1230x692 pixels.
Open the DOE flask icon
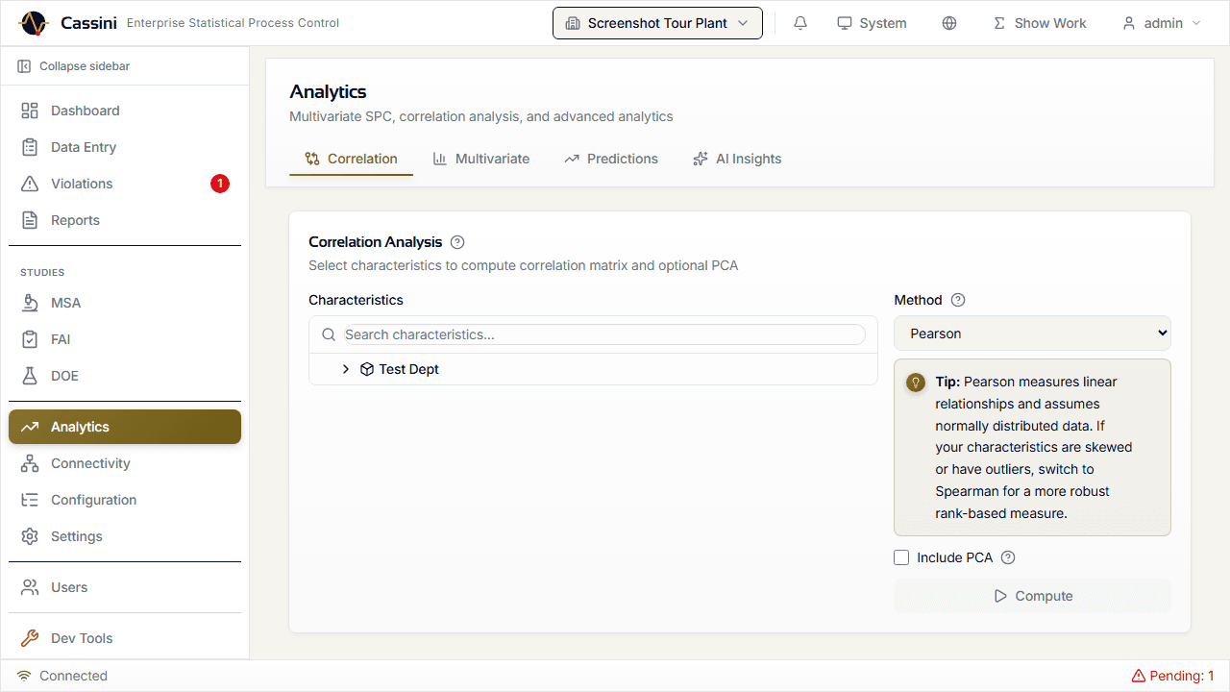30,375
